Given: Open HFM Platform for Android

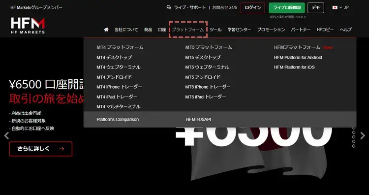Looking at the screenshot, I should 298,58.
